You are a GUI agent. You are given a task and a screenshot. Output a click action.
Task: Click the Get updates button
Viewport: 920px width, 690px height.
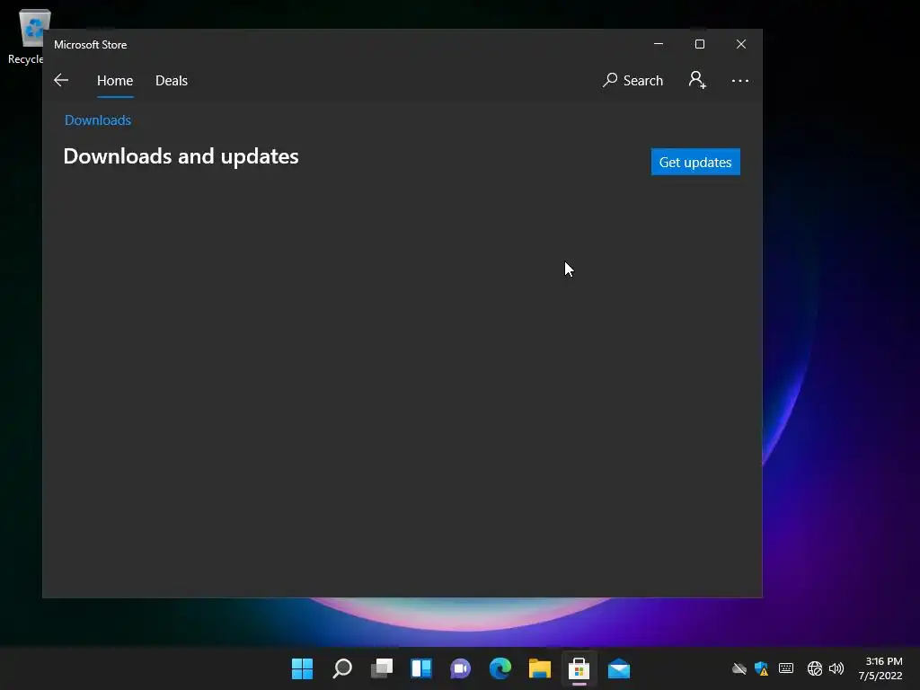(695, 162)
